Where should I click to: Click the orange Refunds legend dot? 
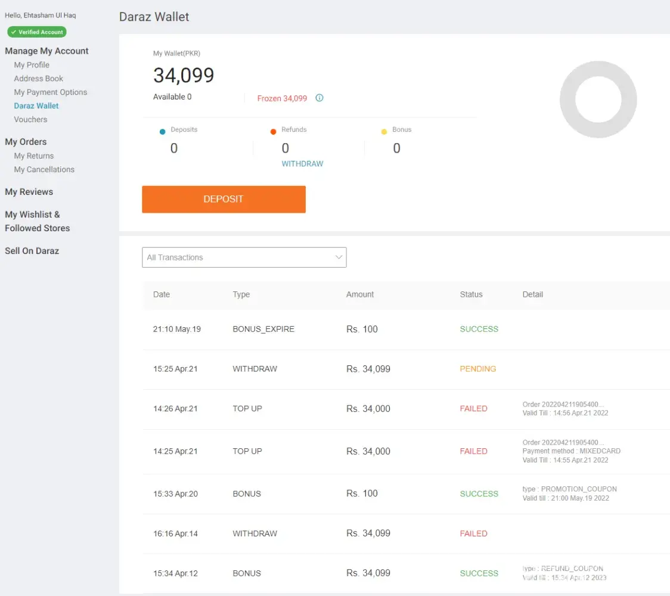point(274,132)
